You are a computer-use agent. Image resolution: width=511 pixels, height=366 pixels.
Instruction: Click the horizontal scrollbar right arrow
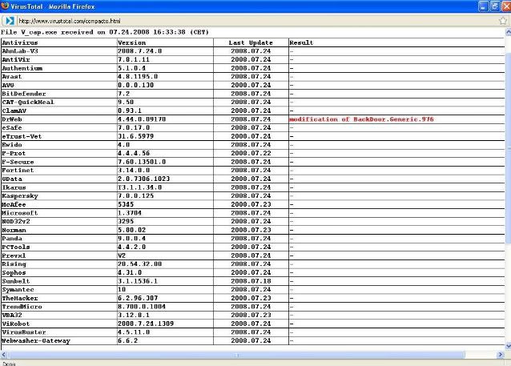[501, 355]
